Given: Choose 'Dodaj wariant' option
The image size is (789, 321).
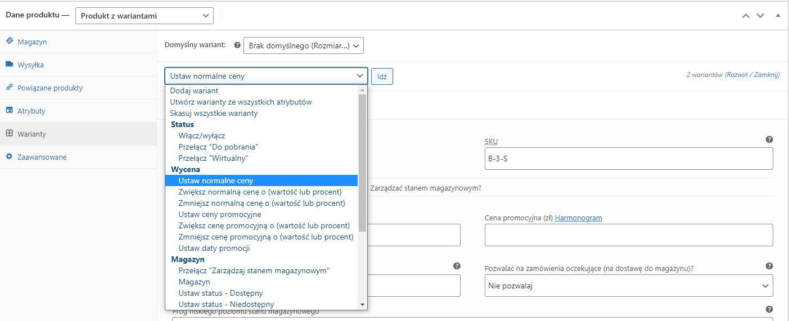Looking at the screenshot, I should 194,91.
